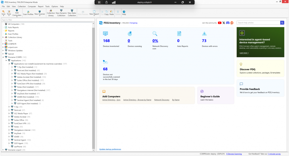
Task: Click the Print Preview toolbar icon
Action: coord(83,13)
